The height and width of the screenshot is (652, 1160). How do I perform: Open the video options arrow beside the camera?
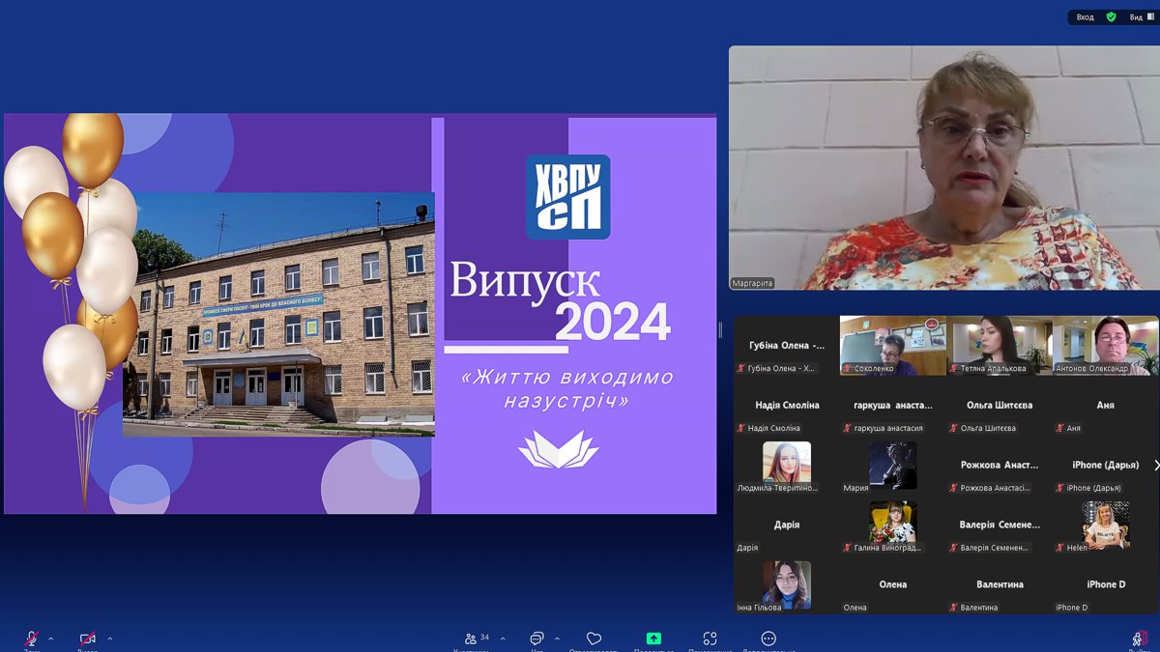109,638
